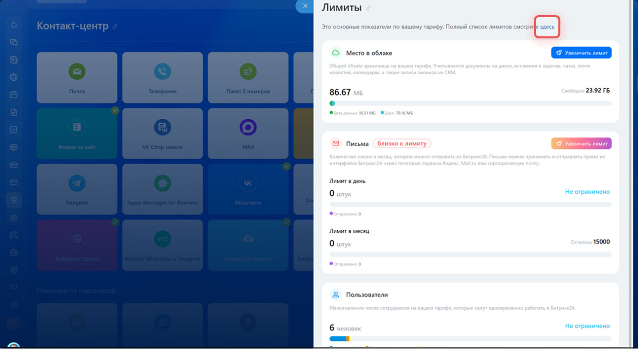Click the cloud storage usage progress bar
This screenshot has width=638, height=349.
(470, 104)
